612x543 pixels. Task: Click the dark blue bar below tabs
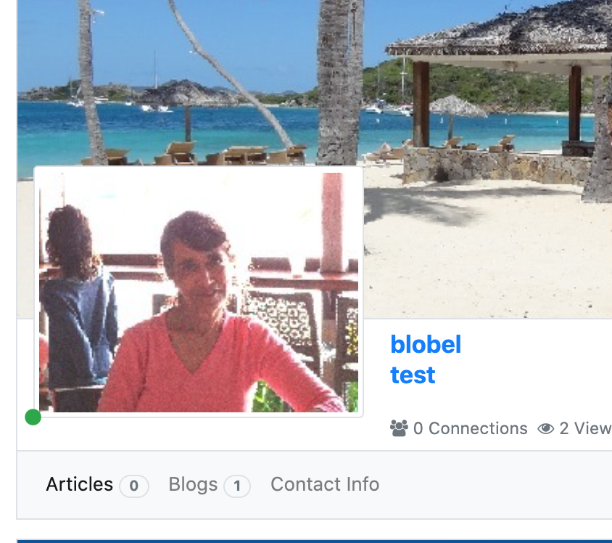click(x=314, y=541)
